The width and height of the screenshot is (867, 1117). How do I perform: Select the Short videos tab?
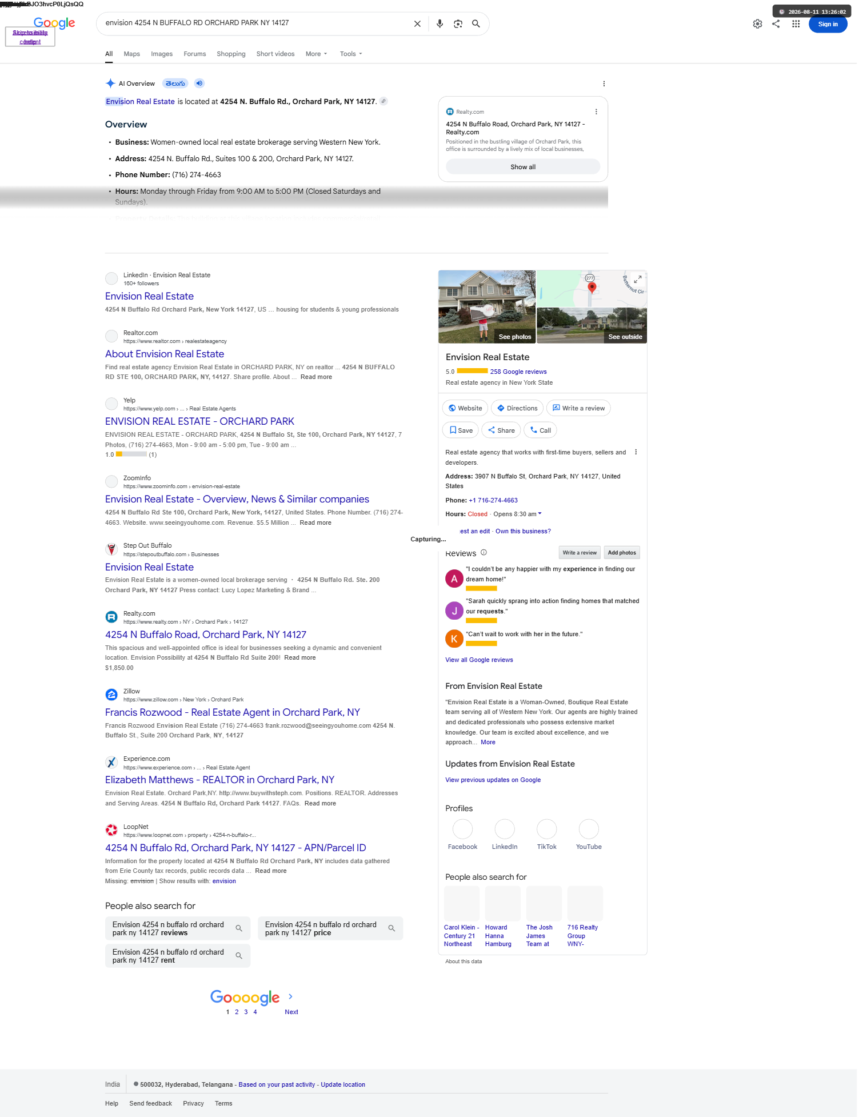pos(275,54)
